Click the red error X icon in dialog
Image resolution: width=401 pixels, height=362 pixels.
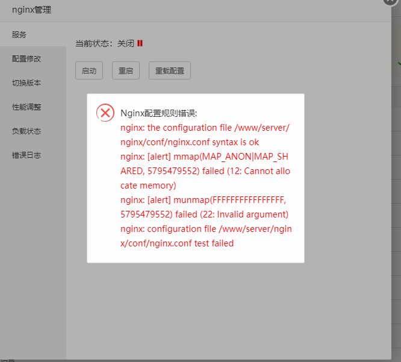click(105, 113)
